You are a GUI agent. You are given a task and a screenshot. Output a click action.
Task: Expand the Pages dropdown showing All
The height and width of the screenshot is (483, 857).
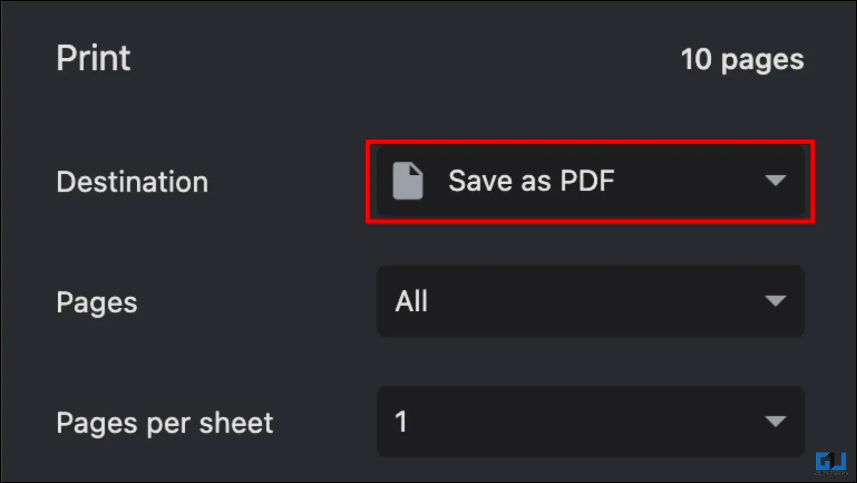click(591, 301)
